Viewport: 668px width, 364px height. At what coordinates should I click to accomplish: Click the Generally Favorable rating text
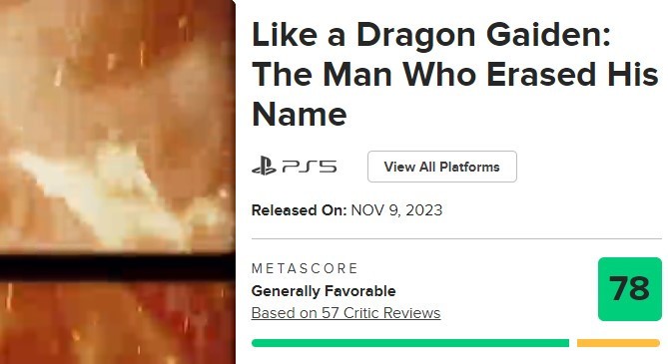324,291
